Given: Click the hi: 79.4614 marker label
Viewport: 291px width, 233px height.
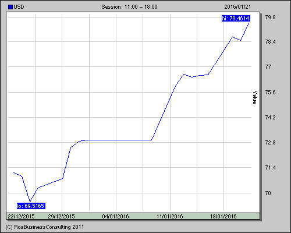Looking at the screenshot, I should [x=236, y=19].
